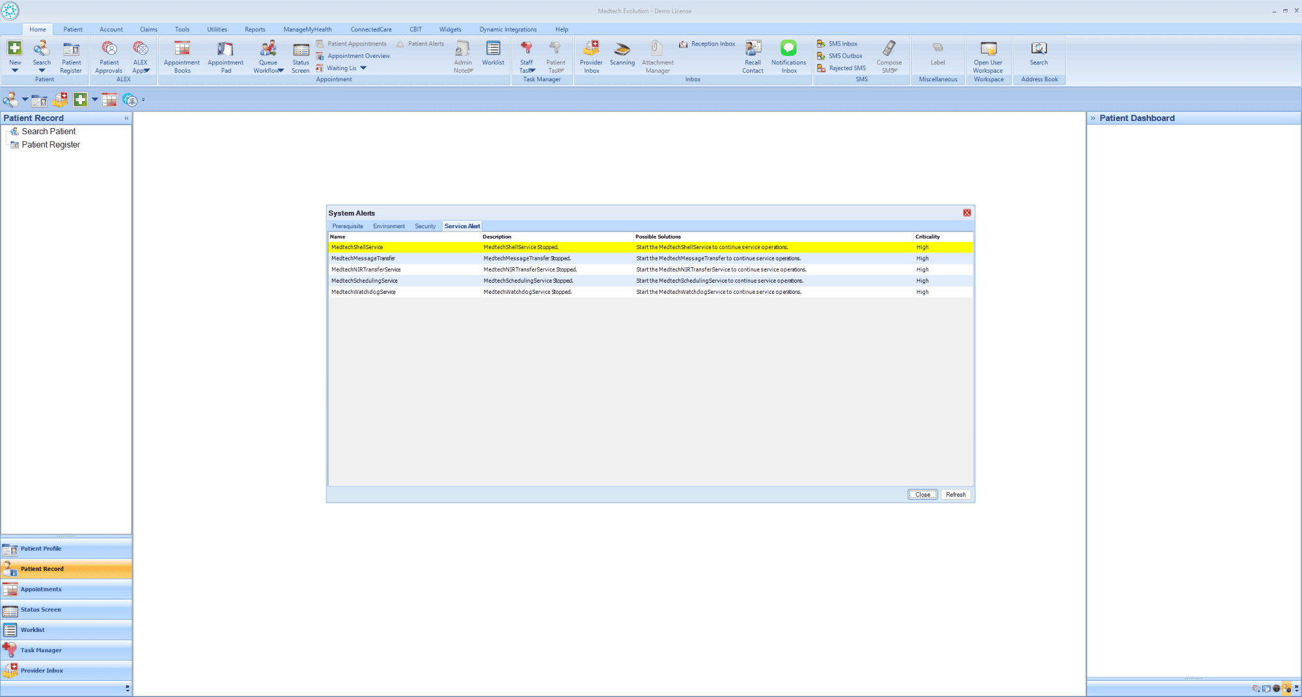Select the MedtechShellService row

650,247
